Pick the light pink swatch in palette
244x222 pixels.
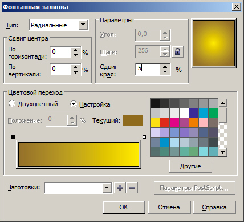204,123
